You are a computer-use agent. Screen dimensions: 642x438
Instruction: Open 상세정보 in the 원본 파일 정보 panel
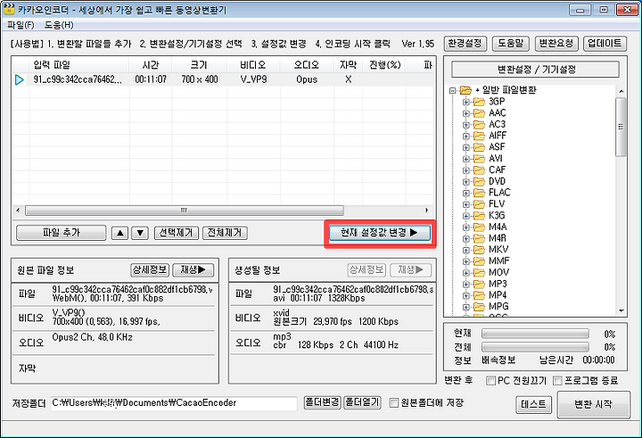(150, 269)
